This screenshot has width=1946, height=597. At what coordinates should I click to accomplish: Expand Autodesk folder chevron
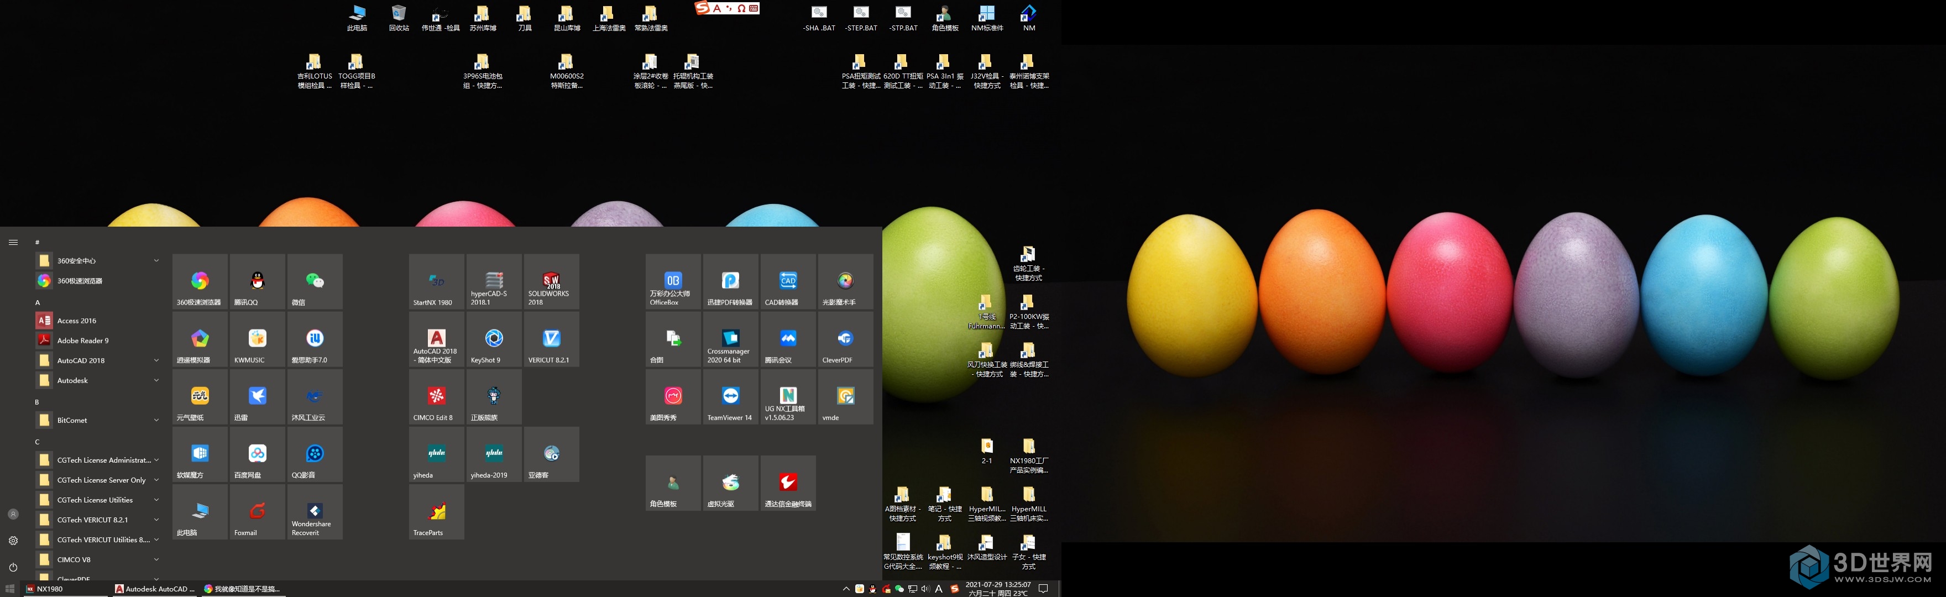point(156,380)
